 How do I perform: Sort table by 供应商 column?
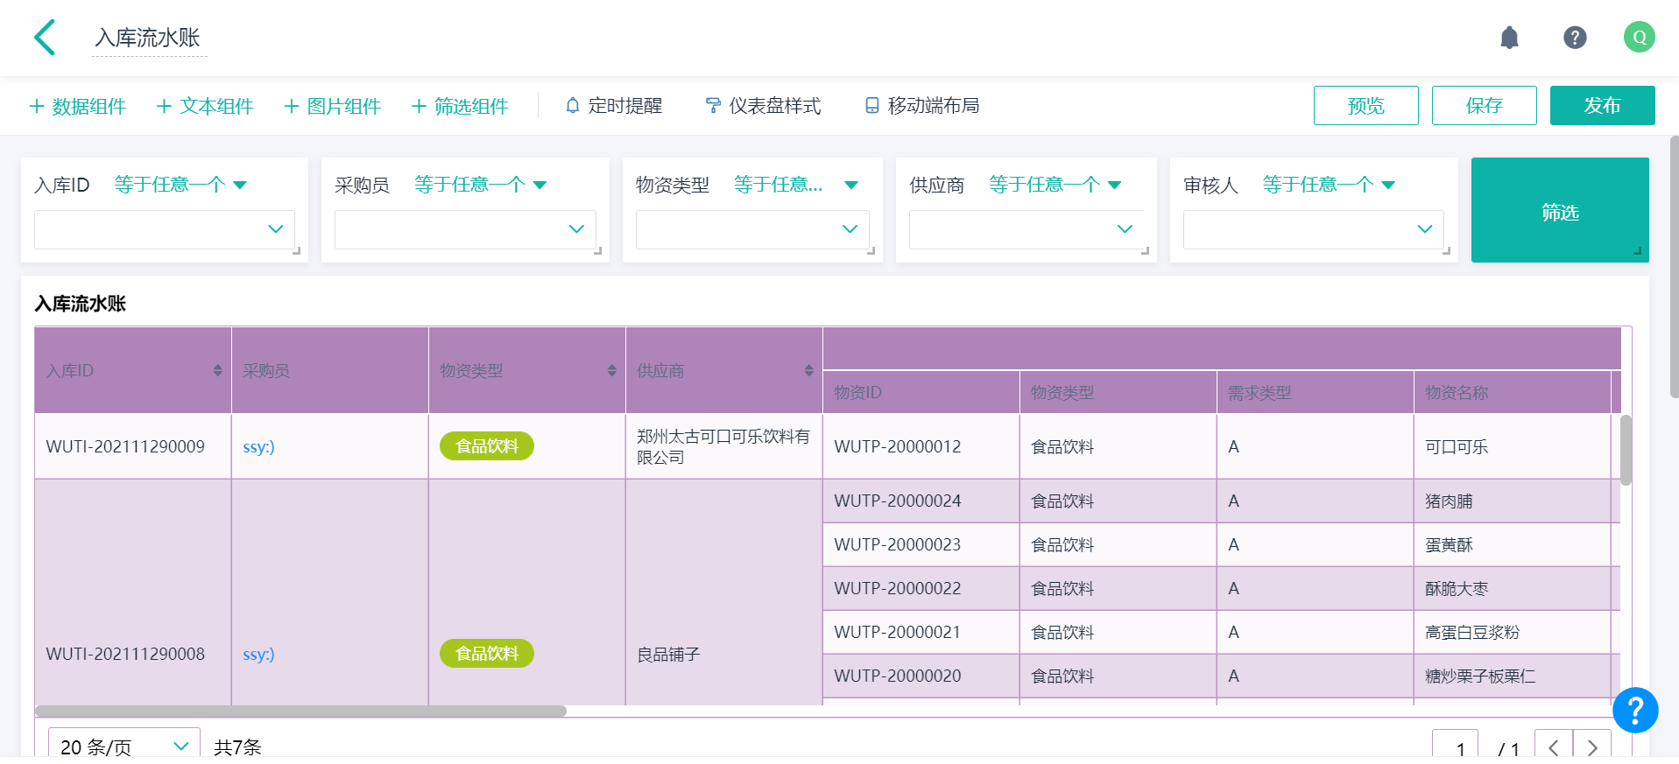click(808, 371)
